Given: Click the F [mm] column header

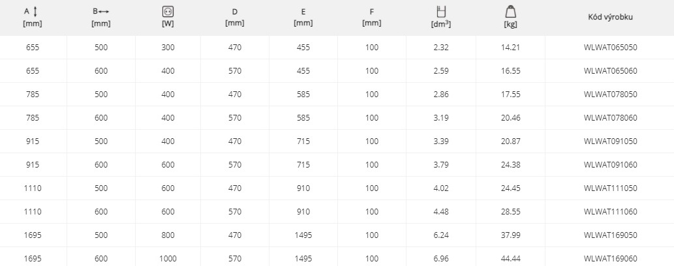Looking at the screenshot, I should click(x=371, y=17).
